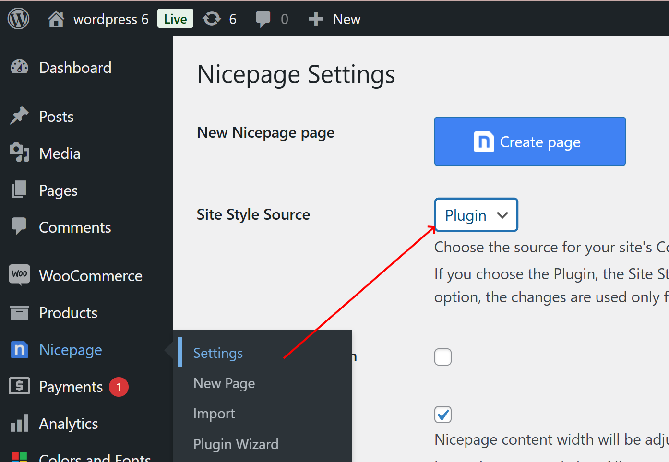Open Products in the sidebar
The image size is (669, 462).
(x=68, y=313)
